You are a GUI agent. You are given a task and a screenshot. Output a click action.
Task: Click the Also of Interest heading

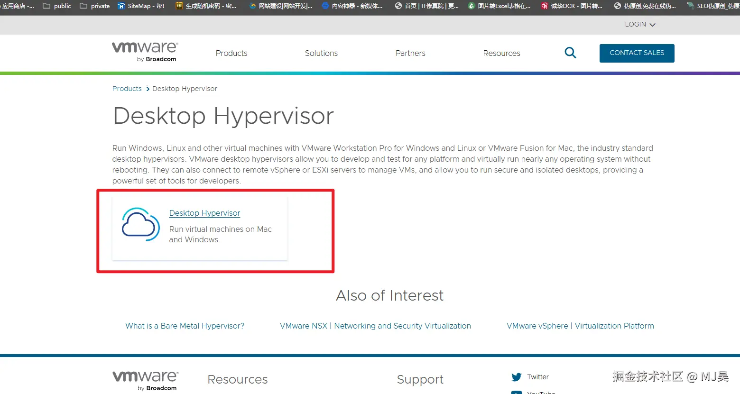click(x=390, y=295)
